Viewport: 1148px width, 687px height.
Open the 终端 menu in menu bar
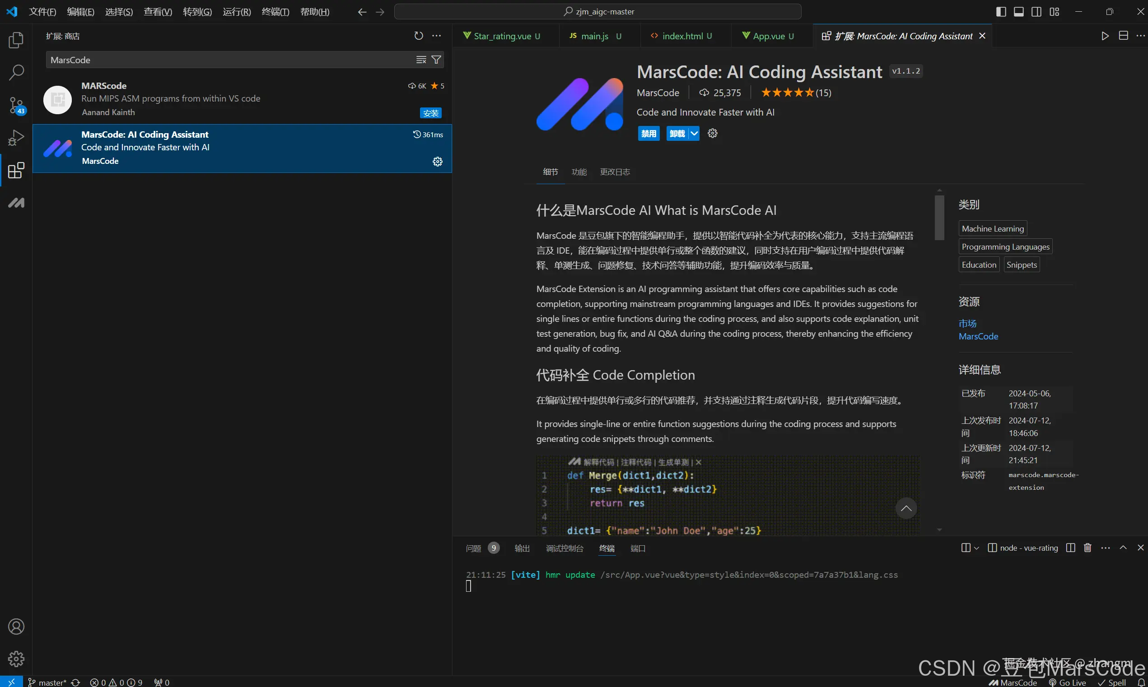[x=275, y=12]
